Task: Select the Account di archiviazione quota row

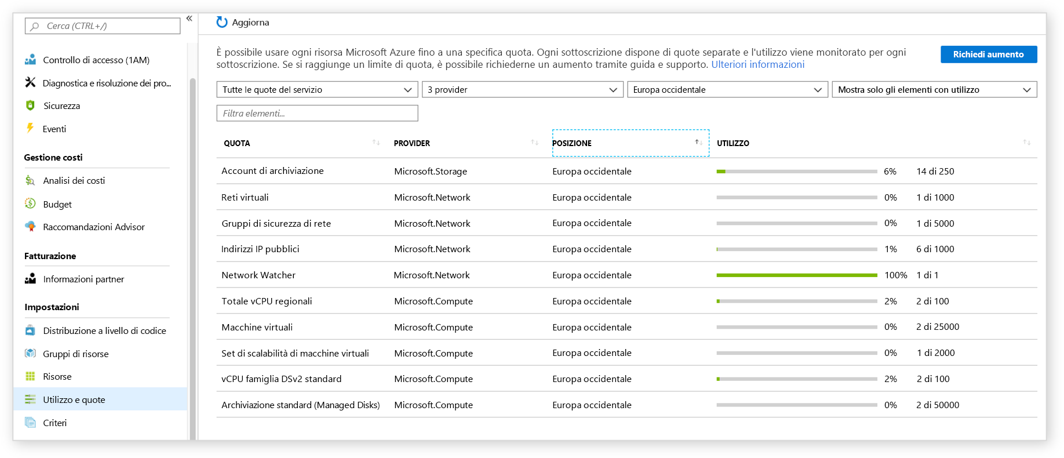Action: click(x=626, y=171)
